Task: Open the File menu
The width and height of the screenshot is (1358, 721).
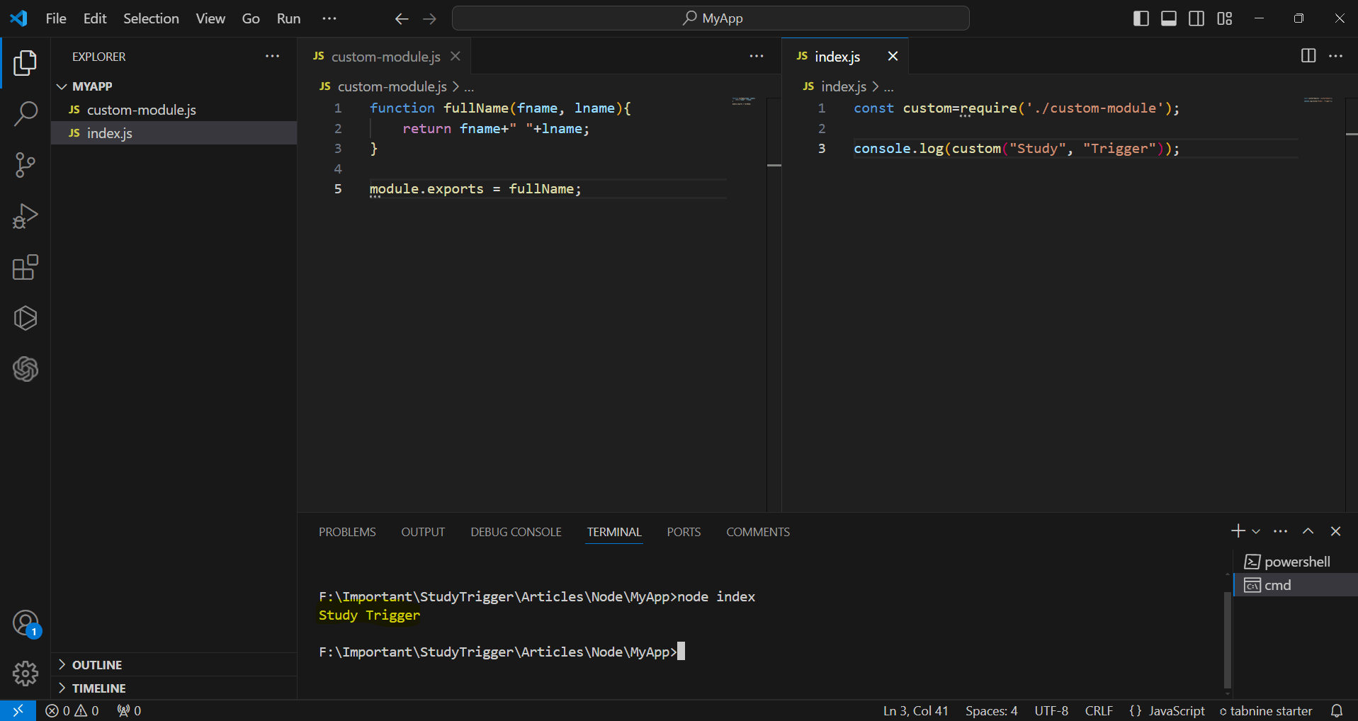Action: pyautogui.click(x=56, y=18)
